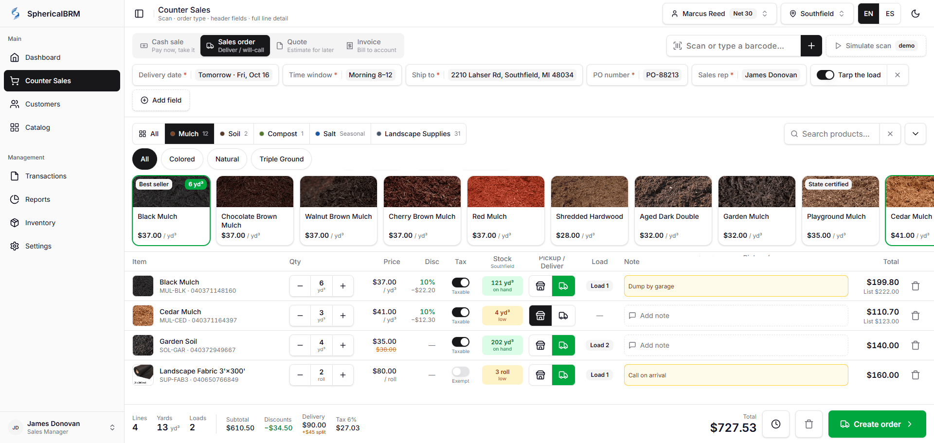Open Inventory in the sidebar
Image resolution: width=934 pixels, height=443 pixels.
point(62,223)
